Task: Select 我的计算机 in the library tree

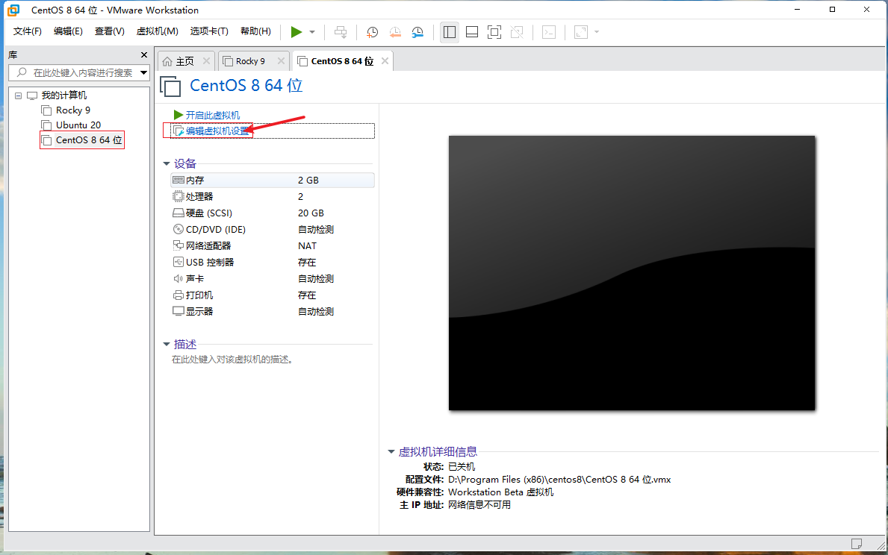Action: point(64,95)
